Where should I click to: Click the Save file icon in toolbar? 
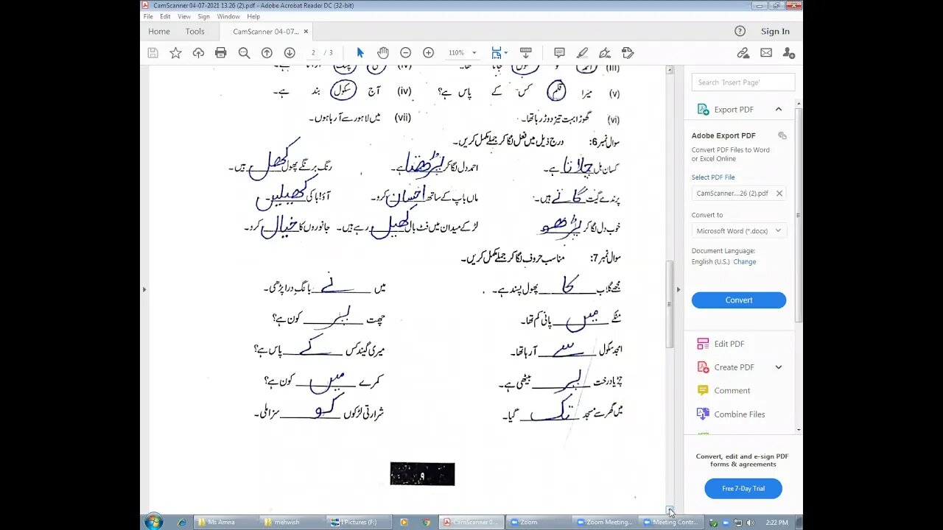pos(153,53)
